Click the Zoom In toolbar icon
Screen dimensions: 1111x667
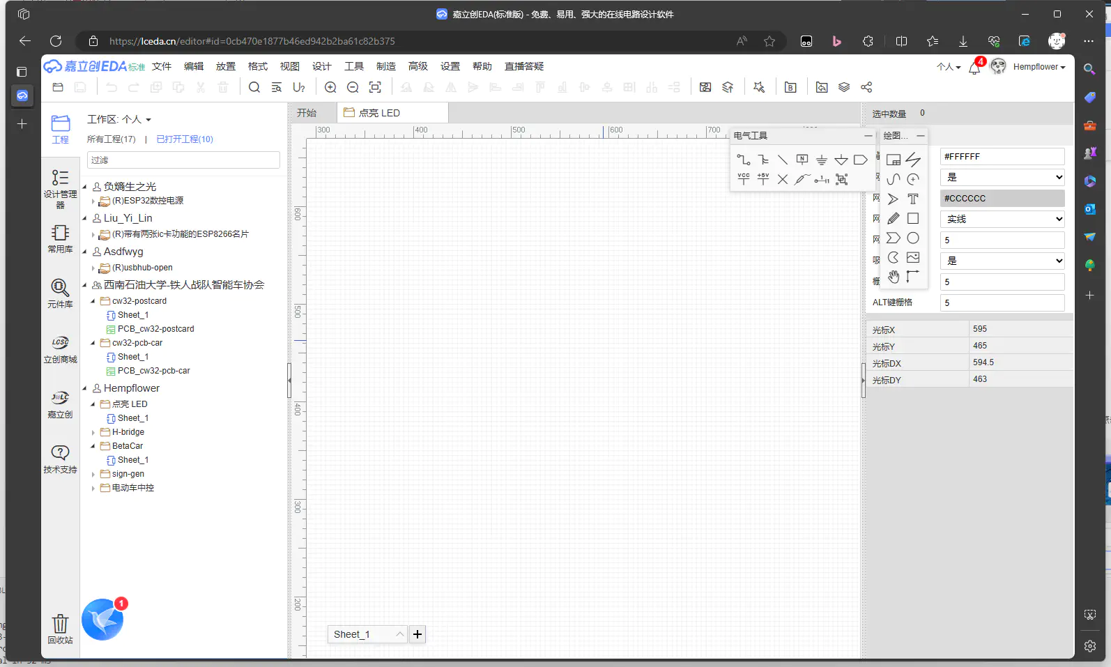[330, 87]
